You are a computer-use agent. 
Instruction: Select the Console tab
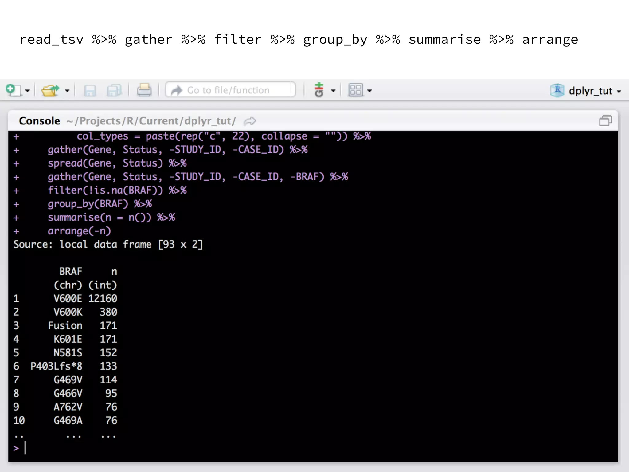coord(40,121)
